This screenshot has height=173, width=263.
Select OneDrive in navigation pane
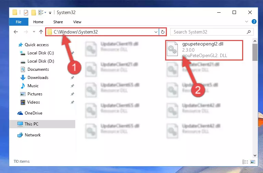[34, 113]
